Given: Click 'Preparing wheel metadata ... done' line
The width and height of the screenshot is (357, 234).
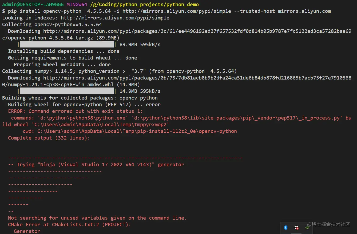Looking at the screenshot, I should coord(62,65).
